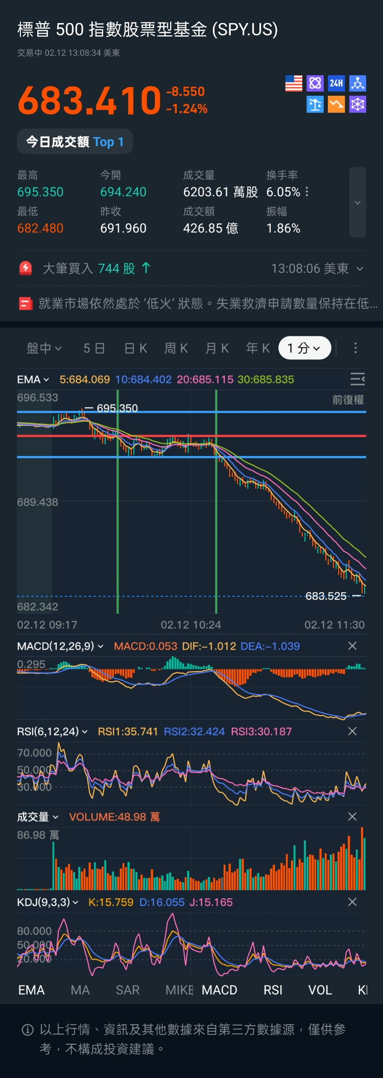Open the 就業市場 news headline
383x1078 pixels.
pyautogui.click(x=198, y=304)
